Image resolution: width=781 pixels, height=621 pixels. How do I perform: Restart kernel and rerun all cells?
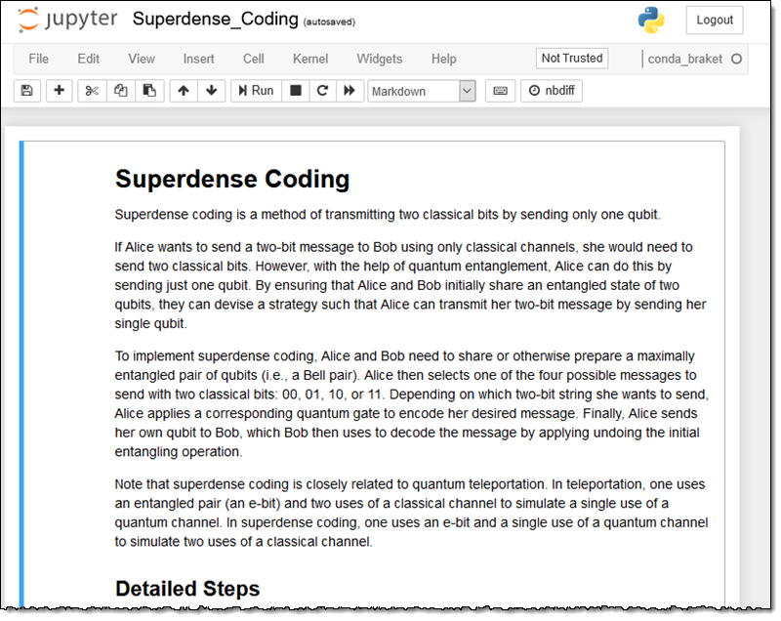349,91
